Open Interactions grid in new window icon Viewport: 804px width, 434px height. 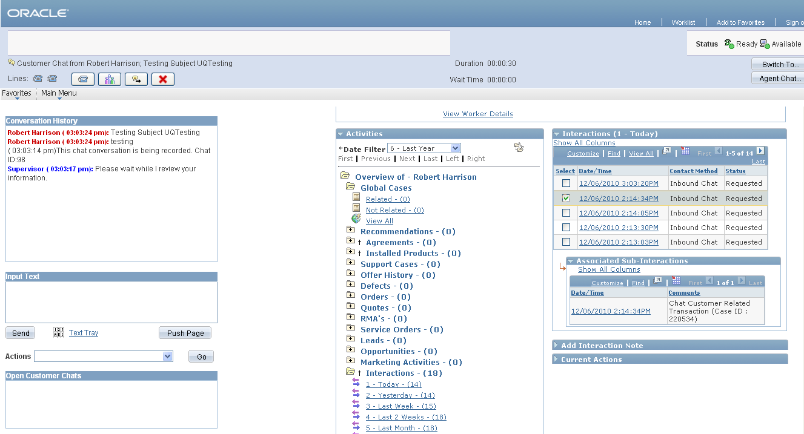(666, 151)
